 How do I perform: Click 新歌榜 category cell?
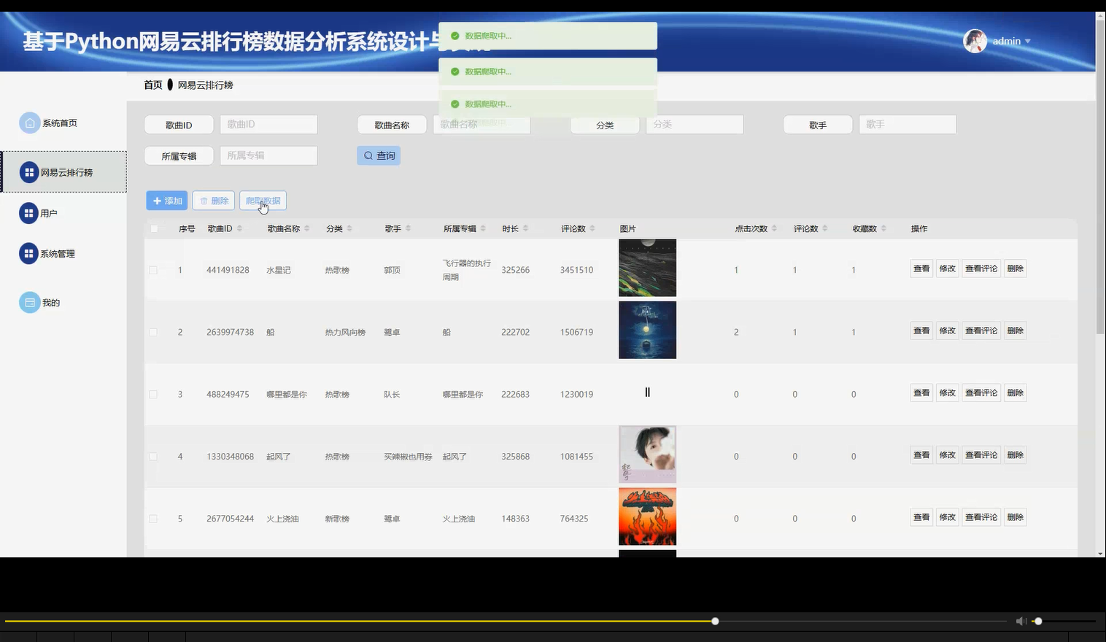pos(337,519)
